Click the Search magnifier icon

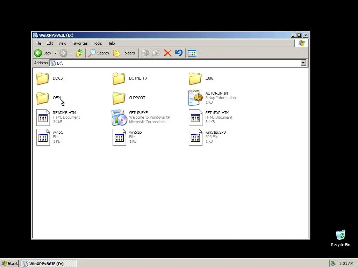coord(92,53)
